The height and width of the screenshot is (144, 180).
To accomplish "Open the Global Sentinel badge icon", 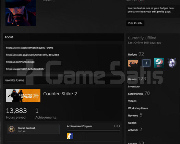I will pyautogui.click(x=12, y=129).
